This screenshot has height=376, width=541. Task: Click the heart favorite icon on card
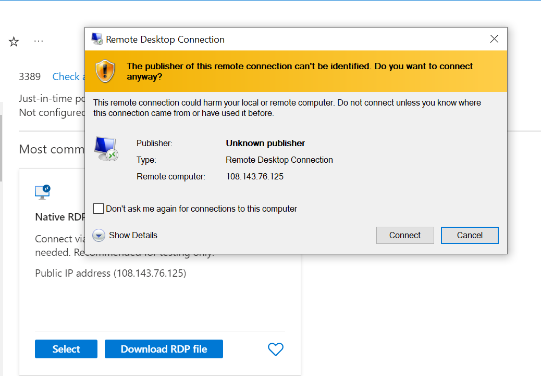coord(275,349)
